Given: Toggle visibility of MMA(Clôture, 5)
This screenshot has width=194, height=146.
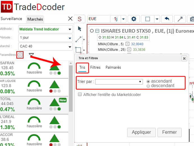Looking at the screenshot, I should point(127,44).
